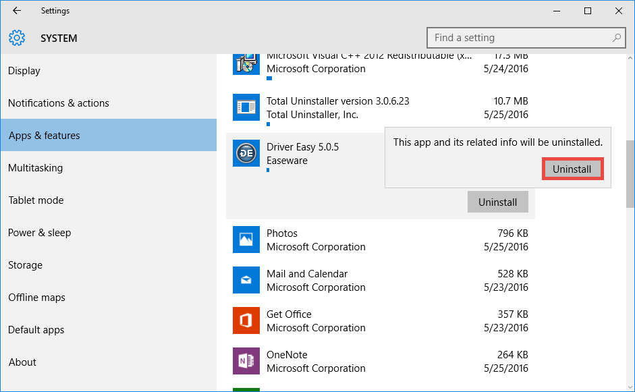
Task: Select the Mail and Calendar app name
Action: point(307,274)
